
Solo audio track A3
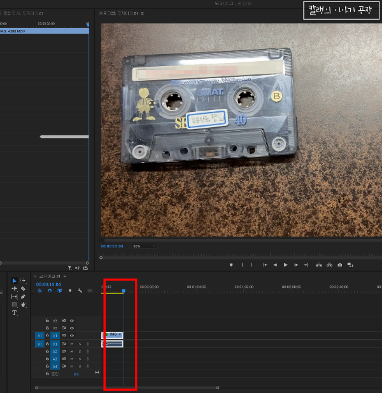pos(80,359)
